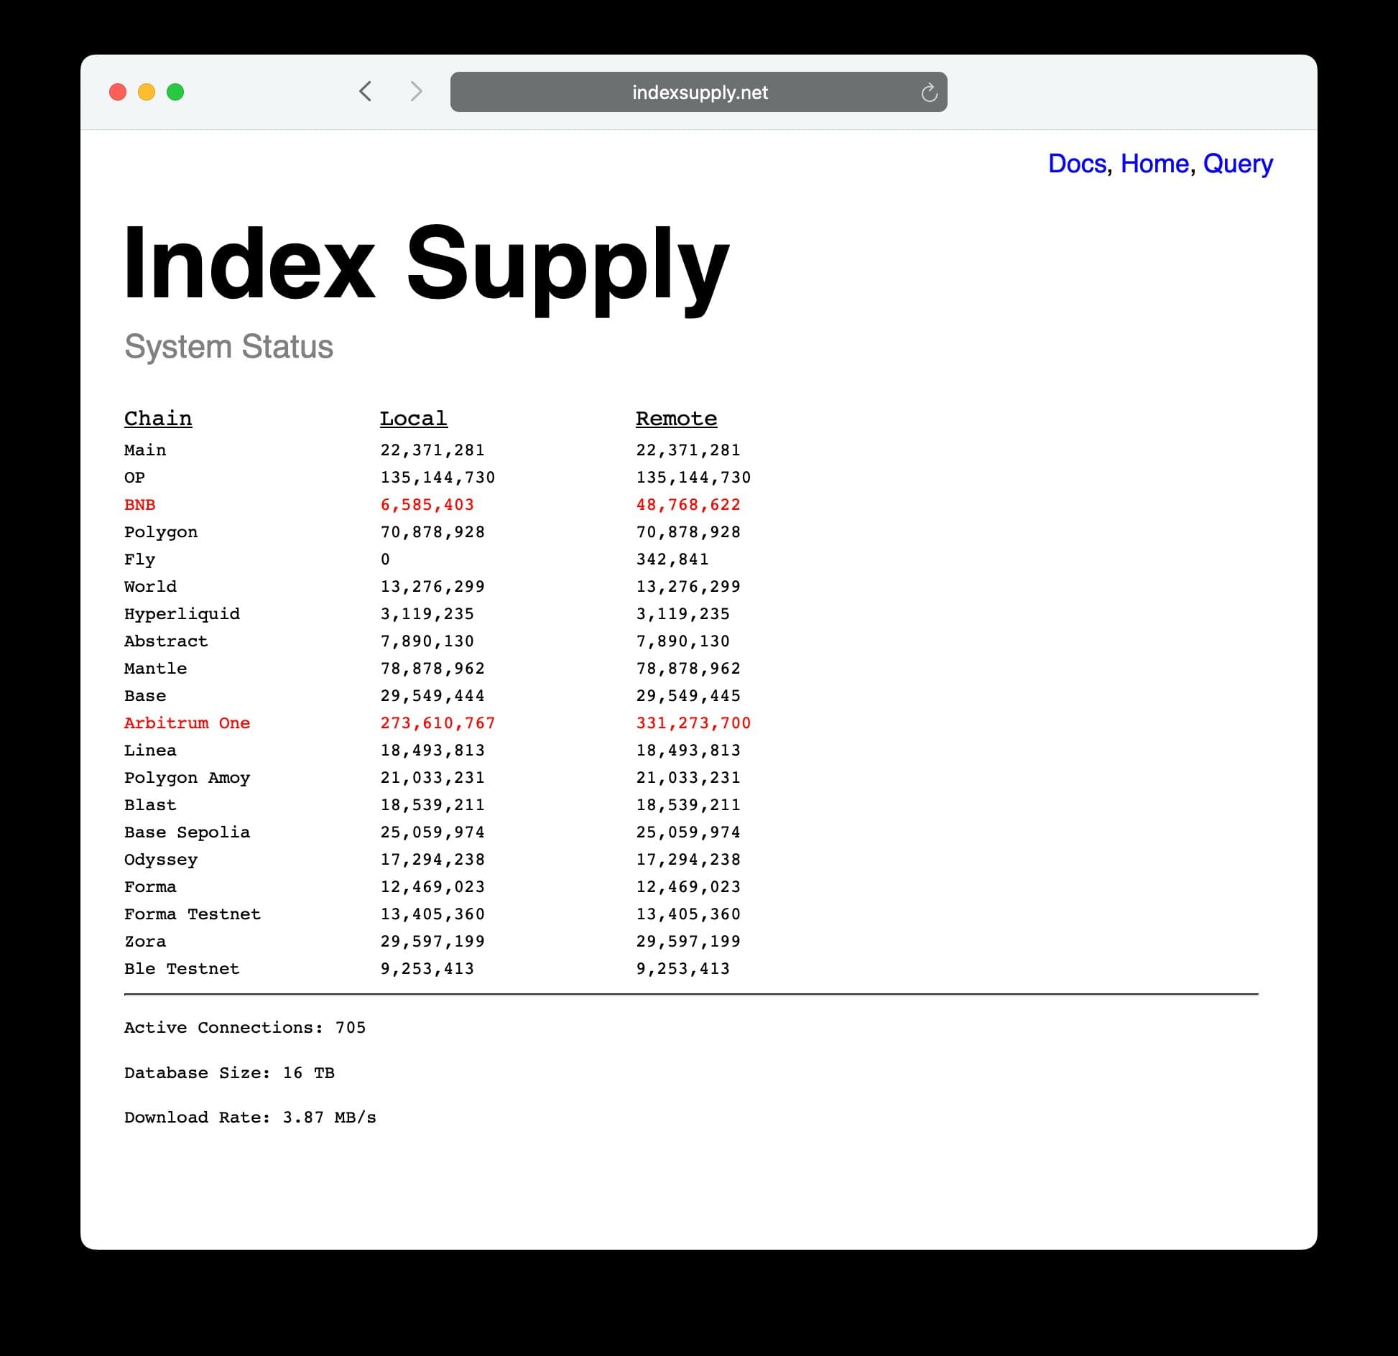Open the Query link
The image size is (1398, 1356).
pos(1237,164)
